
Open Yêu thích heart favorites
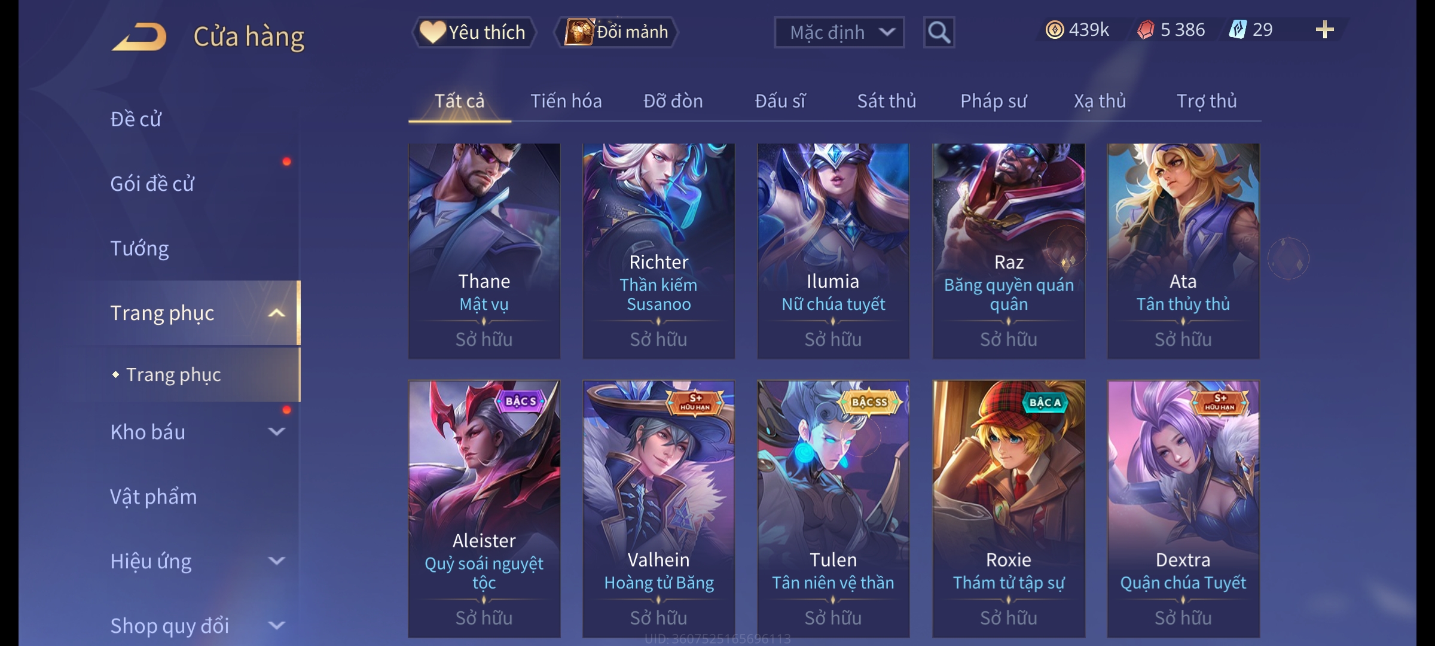click(474, 32)
